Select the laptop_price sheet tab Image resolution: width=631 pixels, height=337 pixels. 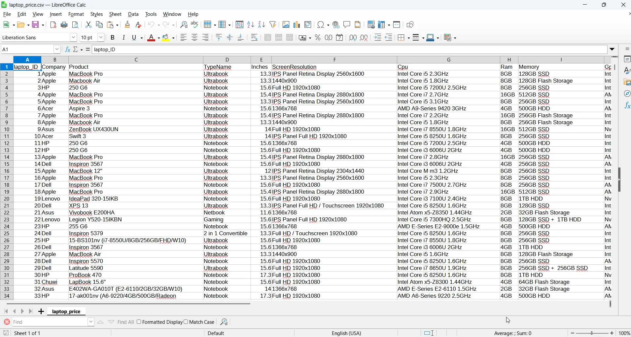(x=67, y=312)
